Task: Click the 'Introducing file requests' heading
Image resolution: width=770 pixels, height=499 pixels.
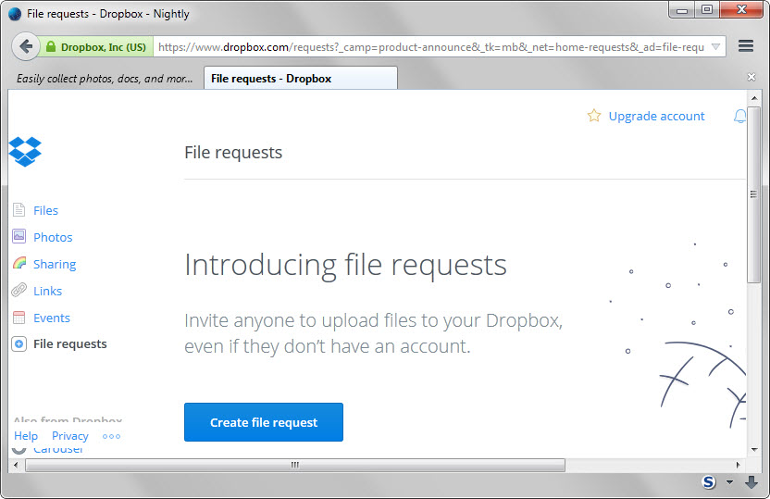Action: 345,266
